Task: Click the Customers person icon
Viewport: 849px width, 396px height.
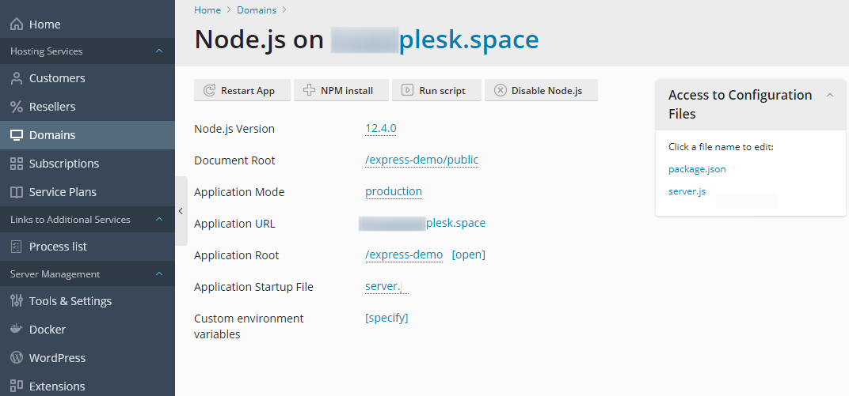Action: tap(17, 78)
